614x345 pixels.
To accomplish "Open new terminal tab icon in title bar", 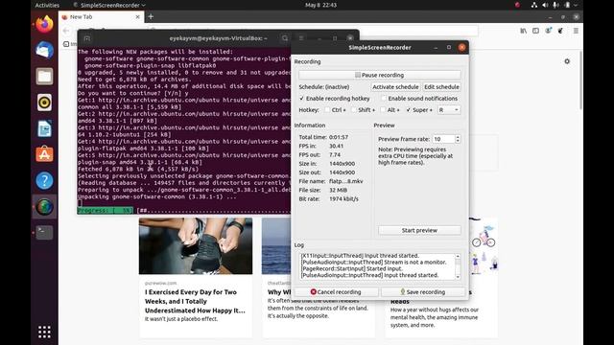I will click(x=87, y=38).
